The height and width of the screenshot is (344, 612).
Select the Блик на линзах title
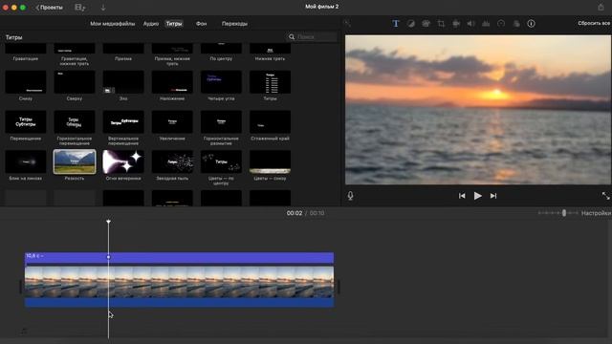(x=26, y=161)
